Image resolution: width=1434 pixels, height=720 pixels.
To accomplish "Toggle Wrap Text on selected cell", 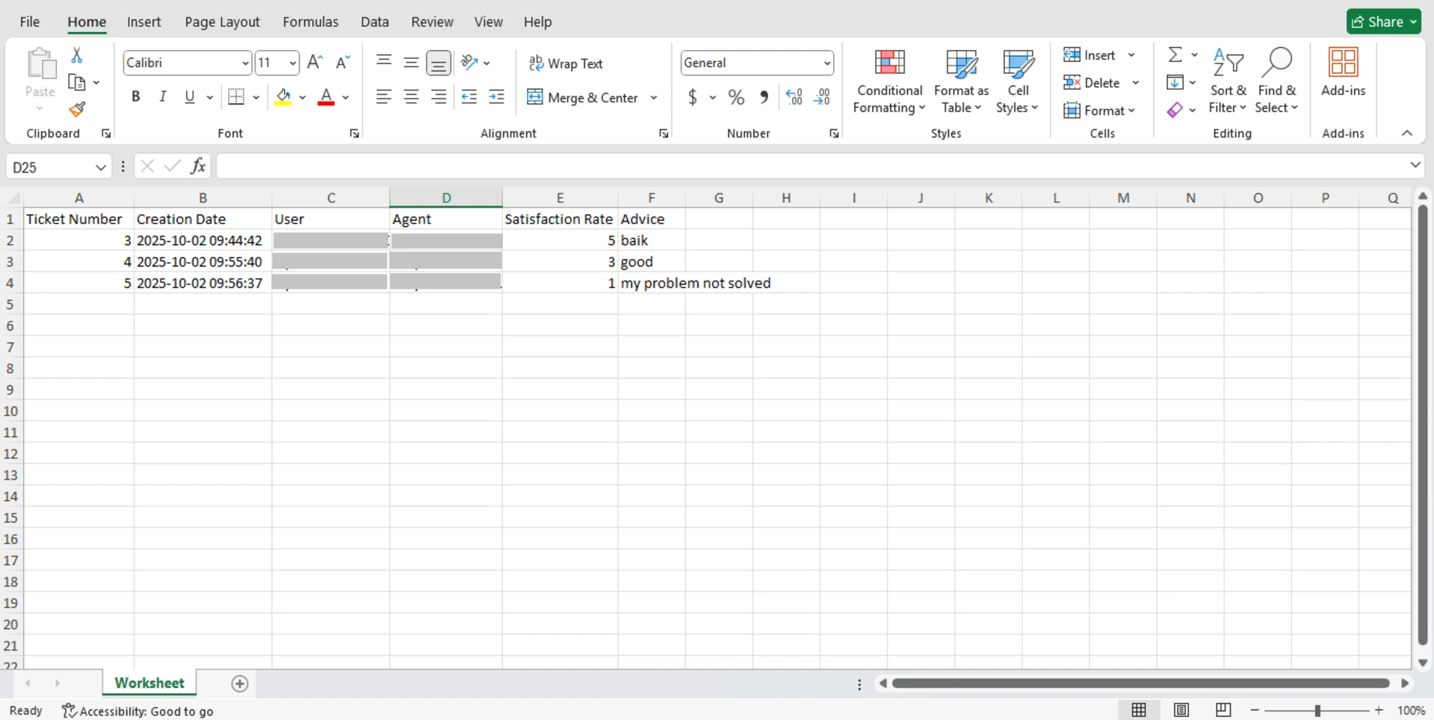I will (x=566, y=63).
